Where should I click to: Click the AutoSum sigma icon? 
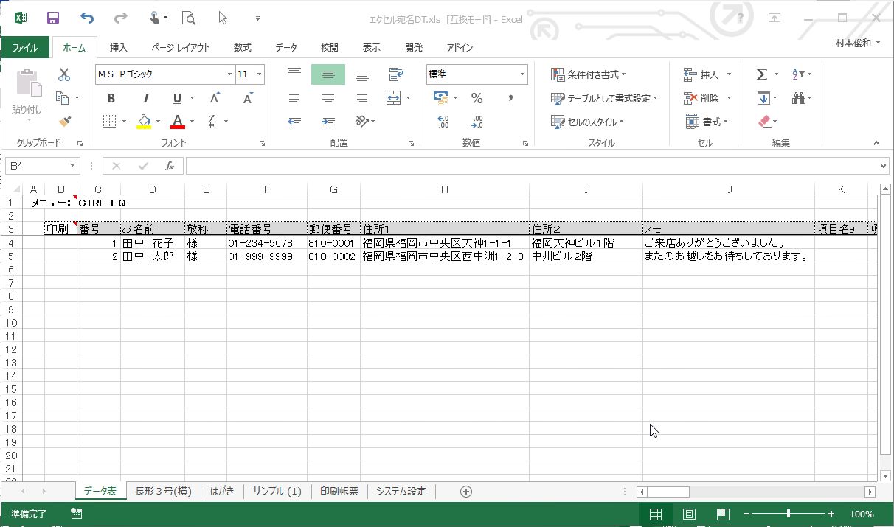(x=762, y=74)
